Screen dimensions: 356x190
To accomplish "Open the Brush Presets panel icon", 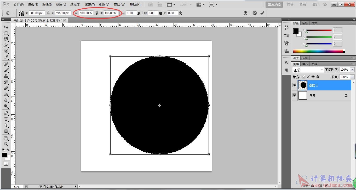I will [286, 35].
